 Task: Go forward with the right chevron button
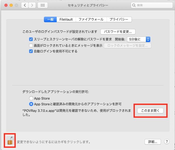[32, 5]
